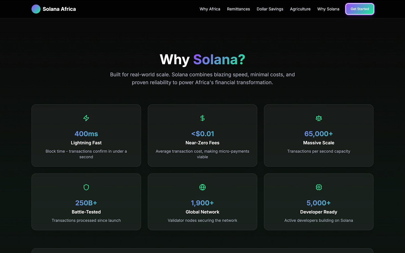The image size is (405, 253).
Task: Click the 400ms statistic
Action: 86,134
